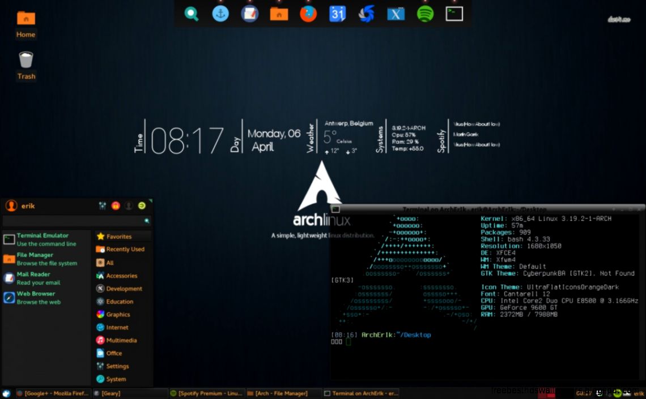
Task: Switch to Spotify Premium taskbar window
Action: 207,393
